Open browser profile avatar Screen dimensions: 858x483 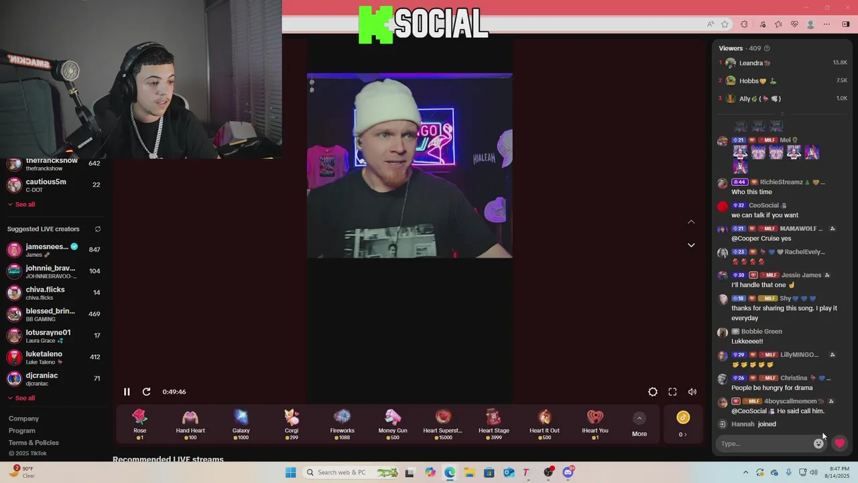[810, 24]
